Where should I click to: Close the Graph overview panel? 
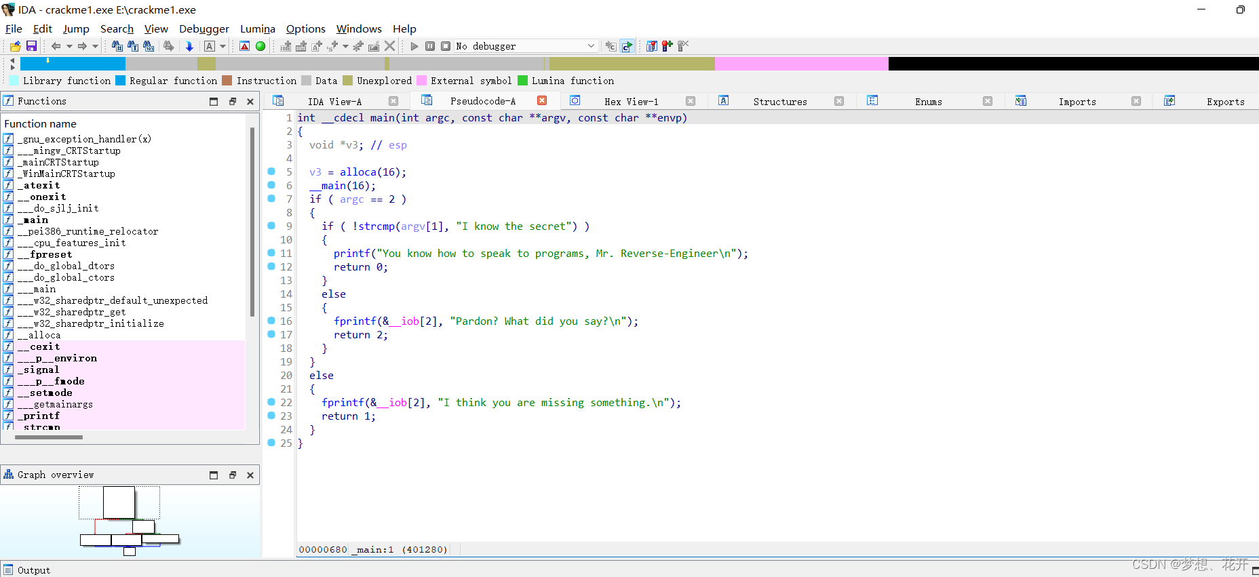tap(250, 475)
